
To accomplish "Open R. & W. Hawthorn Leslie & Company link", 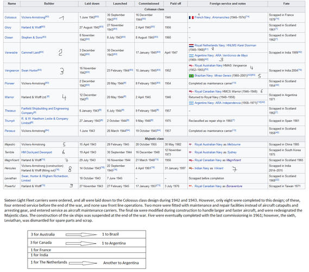I will point(45,121).
